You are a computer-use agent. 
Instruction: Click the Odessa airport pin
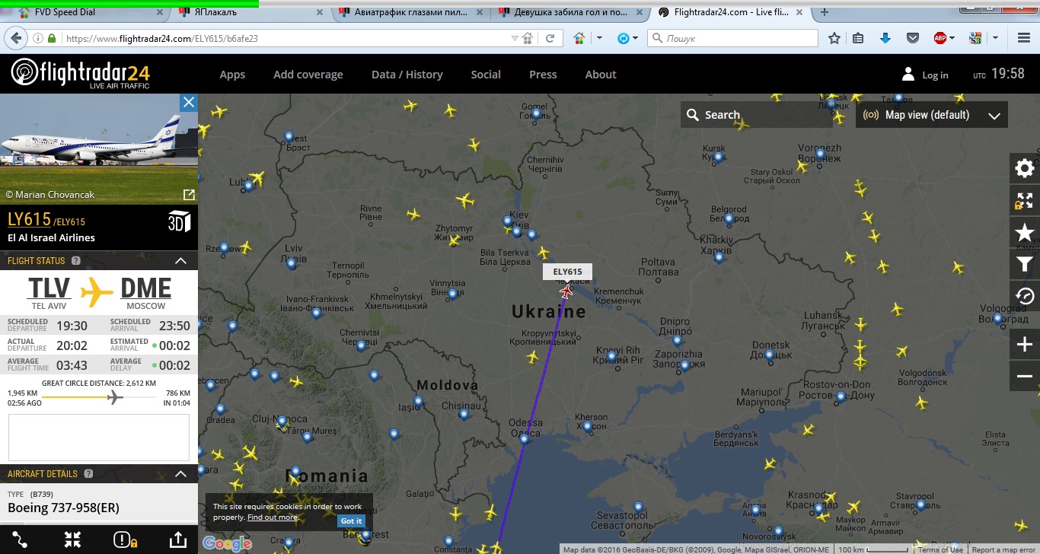pos(524,438)
